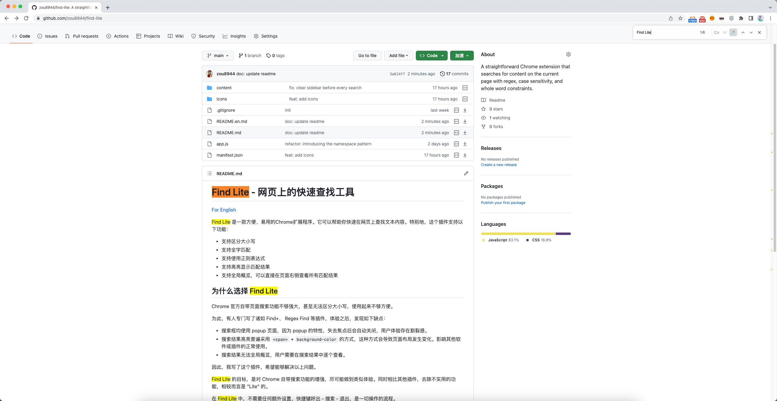This screenshot has height=401, width=777.
Task: Expand the main branch dropdown
Action: [x=218, y=56]
